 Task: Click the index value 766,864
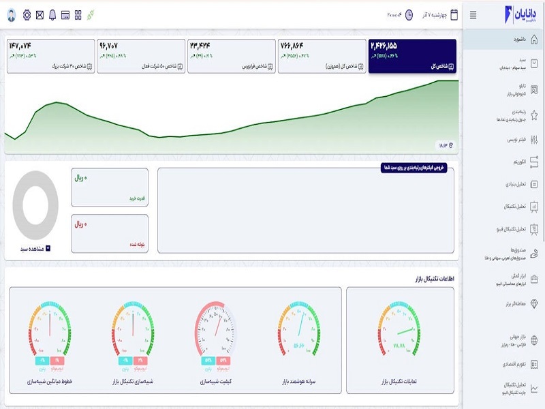(x=292, y=46)
